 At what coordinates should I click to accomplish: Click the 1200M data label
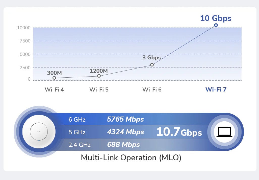[x=99, y=71]
